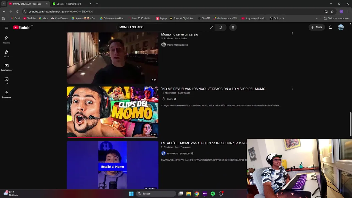Go to momo manualidades channel name
The image size is (352, 198).
(177, 45)
